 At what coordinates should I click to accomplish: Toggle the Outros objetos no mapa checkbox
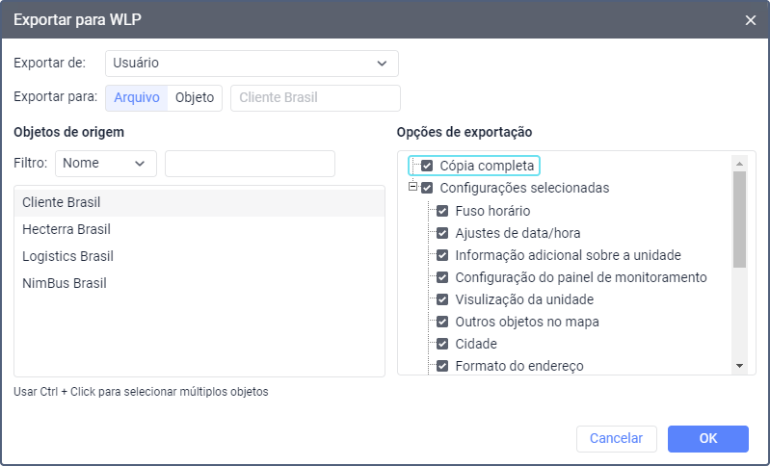pos(442,322)
